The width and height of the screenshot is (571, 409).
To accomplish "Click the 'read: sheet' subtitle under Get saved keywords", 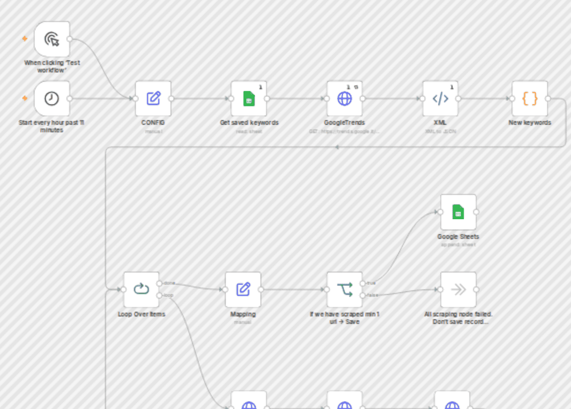I will coord(249,131).
